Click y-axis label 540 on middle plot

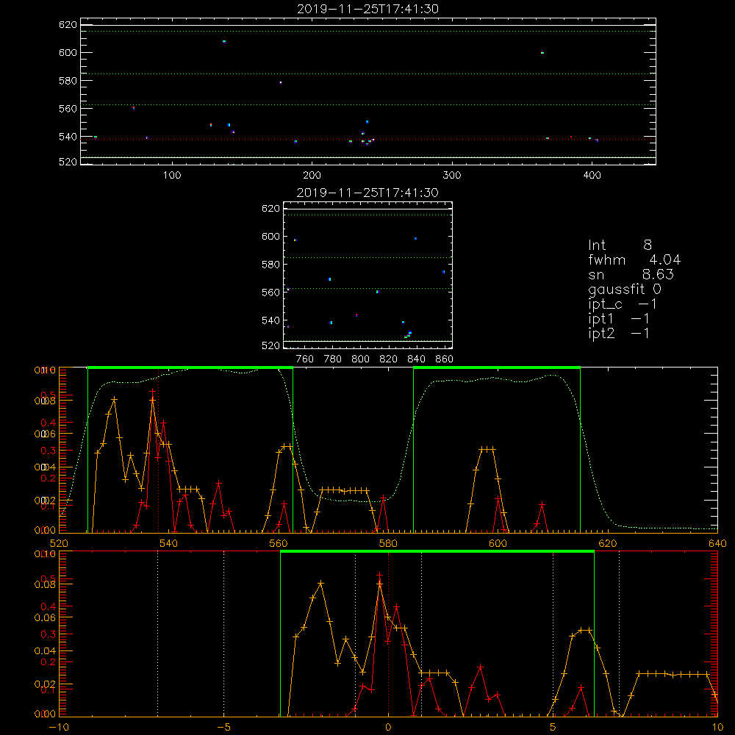[x=270, y=320]
